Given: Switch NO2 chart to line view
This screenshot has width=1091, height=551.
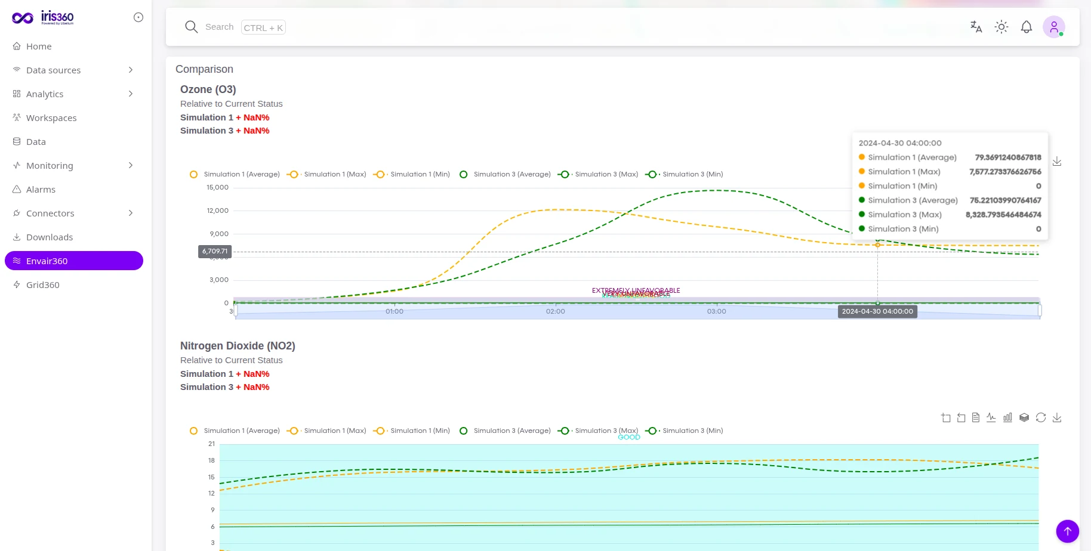Looking at the screenshot, I should tap(991, 417).
